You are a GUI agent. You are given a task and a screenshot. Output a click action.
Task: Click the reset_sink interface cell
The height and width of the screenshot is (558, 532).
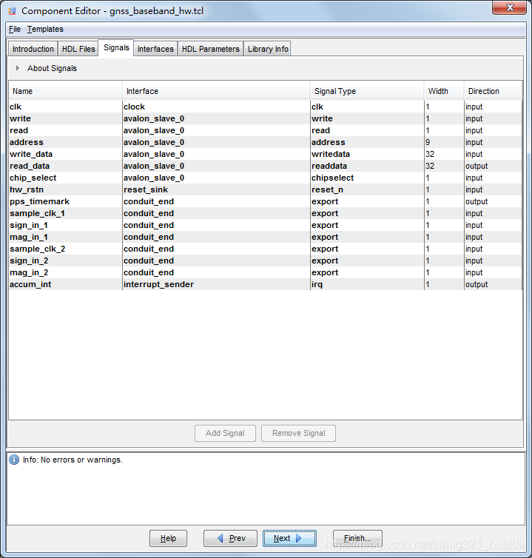pos(216,189)
